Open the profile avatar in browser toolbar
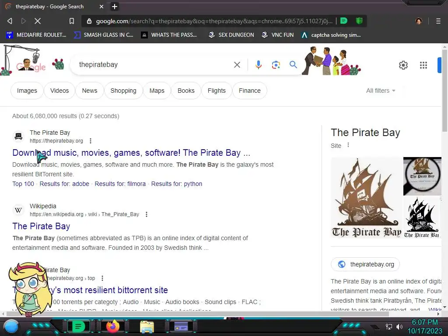The height and width of the screenshot is (336, 448). [x=419, y=21]
